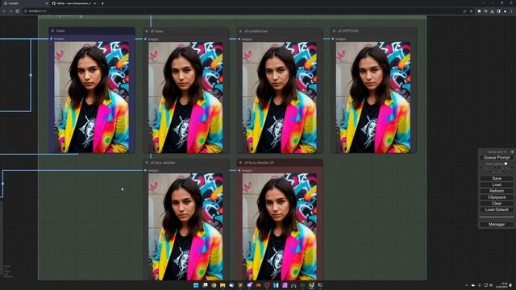Click the 'af codeformer' node title text
Screen dimensions: 516x290
256,31
